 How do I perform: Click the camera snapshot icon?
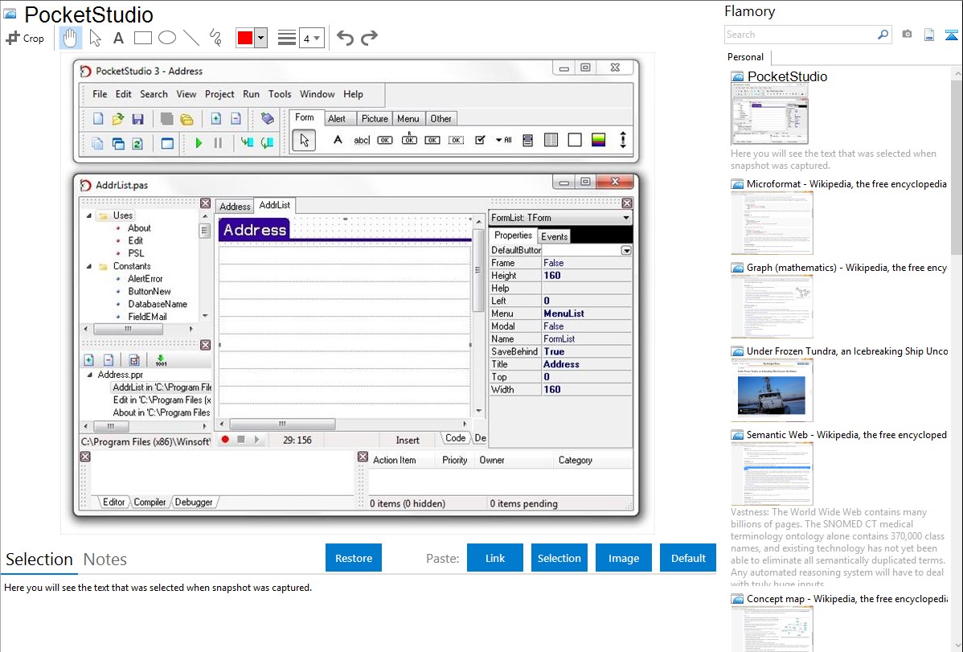coord(907,35)
